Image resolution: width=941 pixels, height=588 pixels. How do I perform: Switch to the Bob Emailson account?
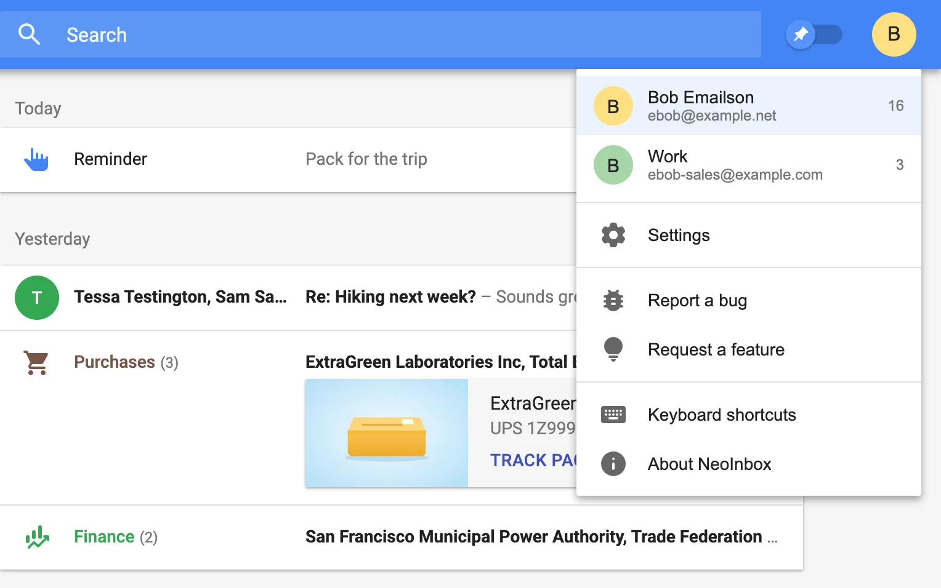[x=749, y=106]
